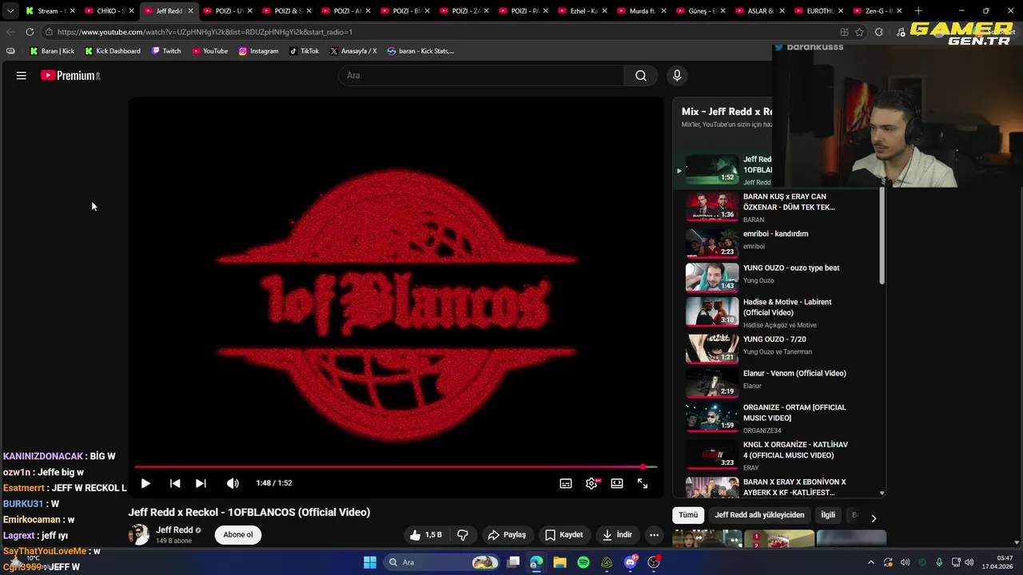This screenshot has height=575, width=1023.
Task: Select 'Jeff Redd adlı yükleyiciden' filter chip
Action: pyautogui.click(x=759, y=515)
